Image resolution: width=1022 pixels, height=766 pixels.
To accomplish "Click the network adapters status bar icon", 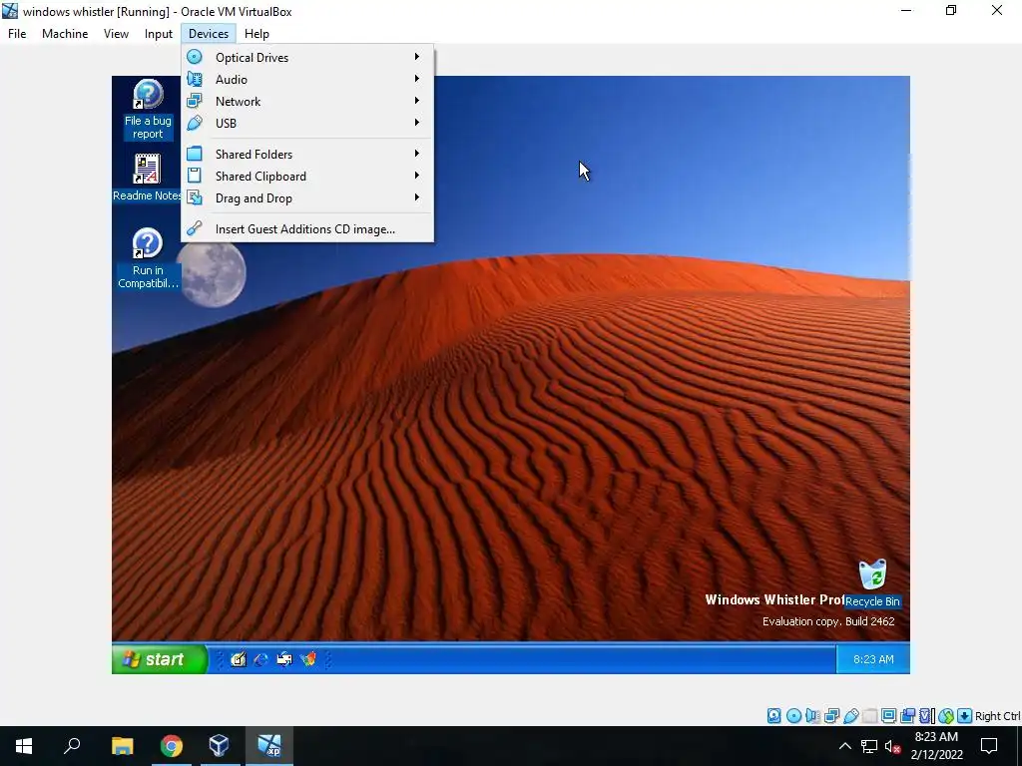I will pos(831,716).
